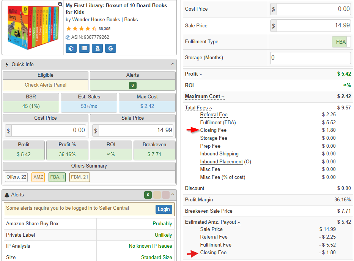Viewport: 354px width, 261px height.
Task: Click the Login button in the Alerts panel
Action: coord(164,209)
